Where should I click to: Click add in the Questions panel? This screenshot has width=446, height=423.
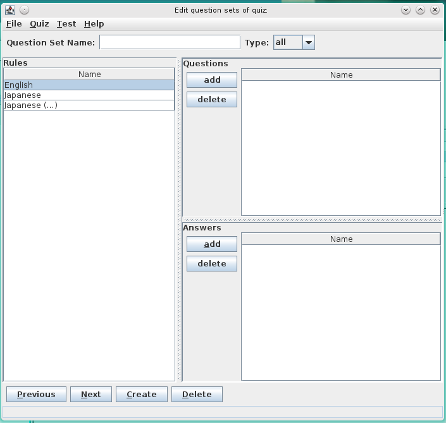212,80
